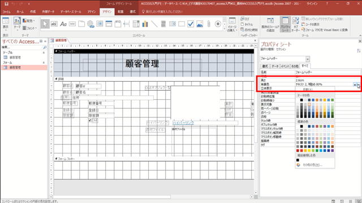Click the Add Existing Fields ribbon button
362x203 pixels.
pyautogui.click(x=270, y=24)
